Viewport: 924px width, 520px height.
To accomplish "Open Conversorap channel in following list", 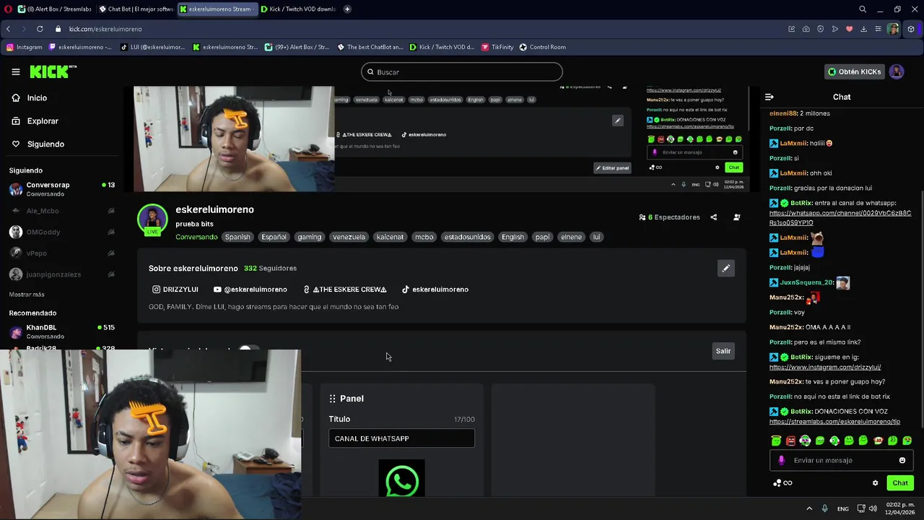I will tap(61, 189).
